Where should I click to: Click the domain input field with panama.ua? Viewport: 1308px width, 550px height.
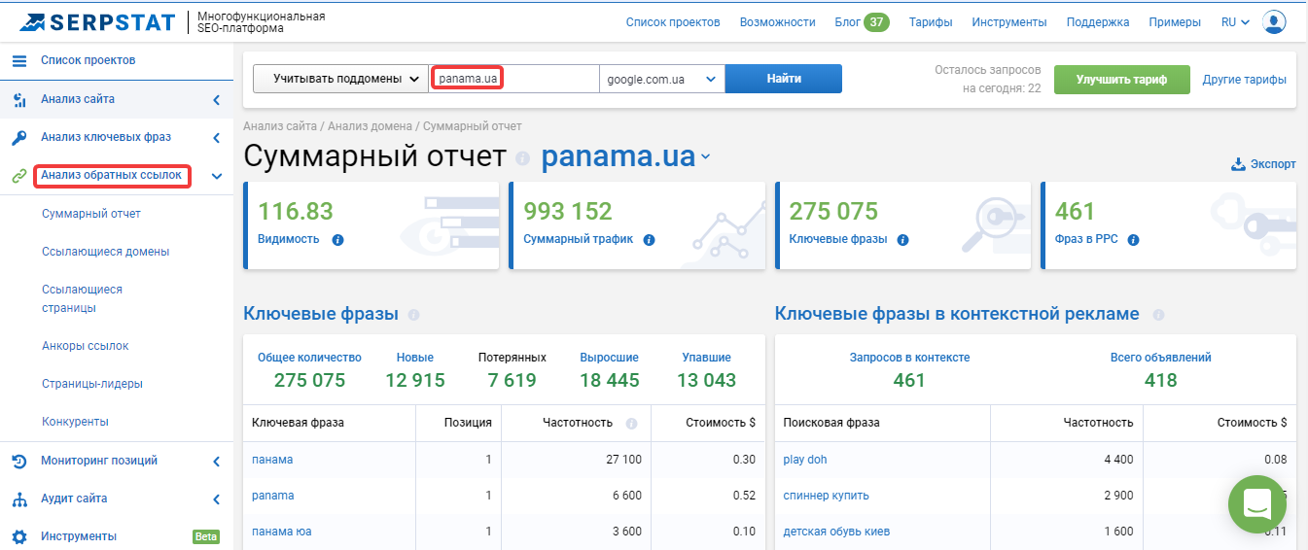(x=514, y=79)
